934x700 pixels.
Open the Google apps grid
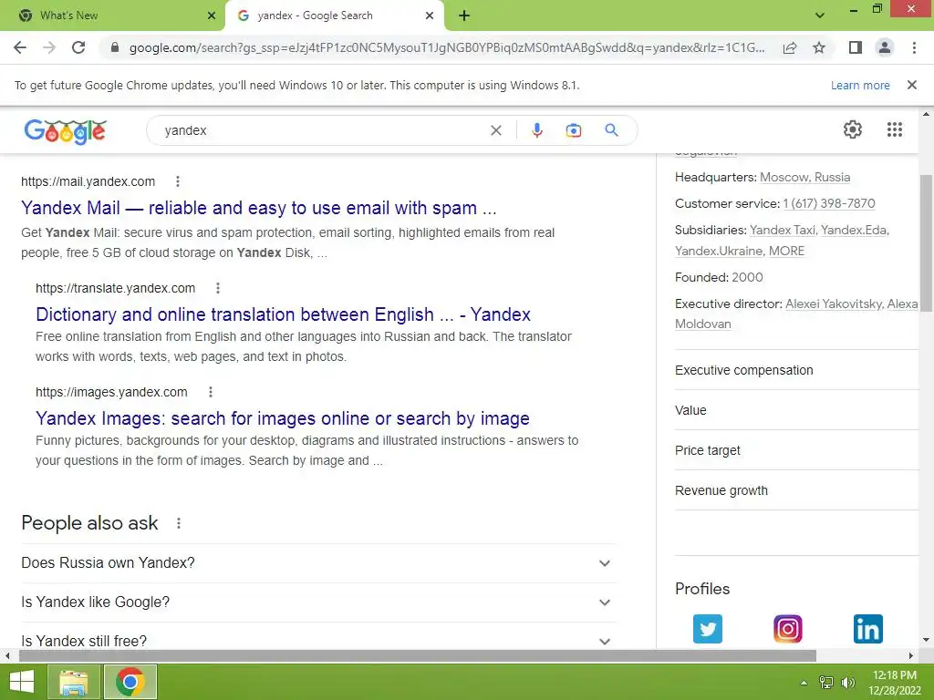pyautogui.click(x=894, y=129)
